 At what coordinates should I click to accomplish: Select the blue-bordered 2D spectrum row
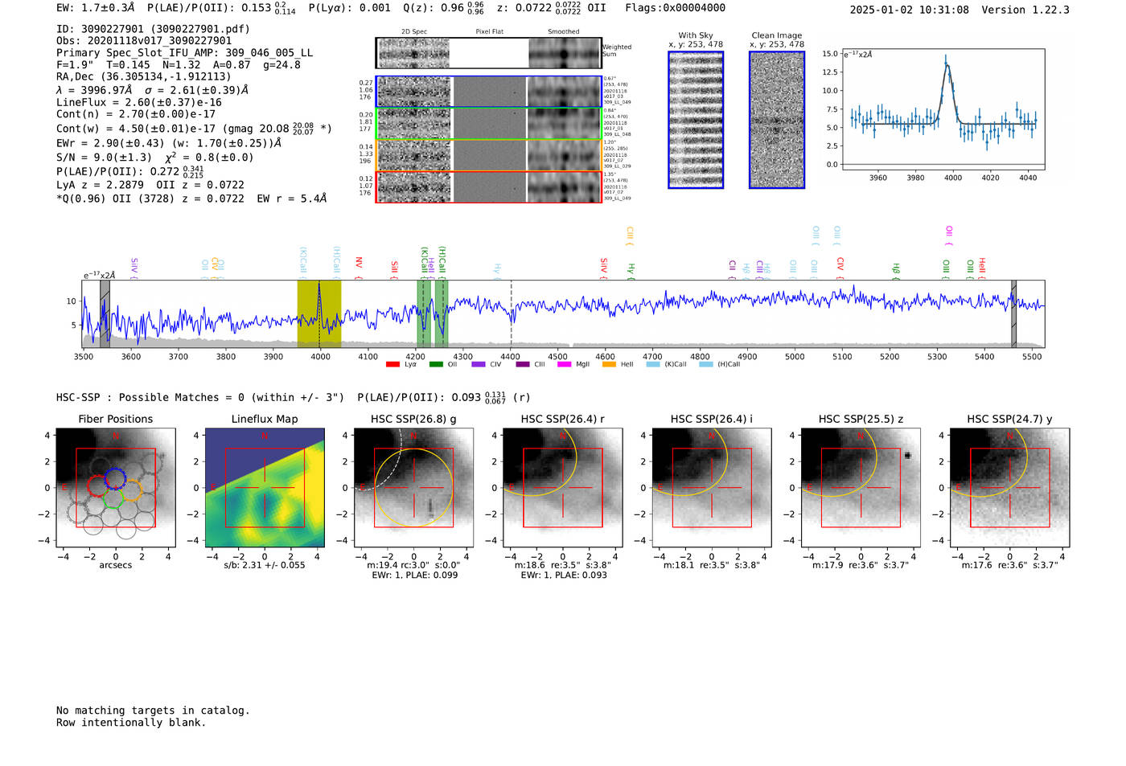click(x=489, y=92)
